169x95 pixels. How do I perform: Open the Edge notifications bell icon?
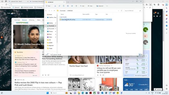click(x=154, y=13)
